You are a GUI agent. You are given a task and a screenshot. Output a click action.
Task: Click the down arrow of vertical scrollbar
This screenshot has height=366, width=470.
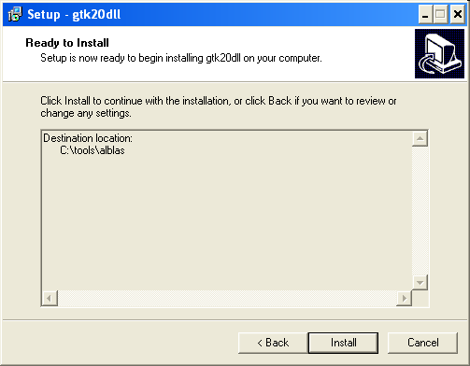(420, 282)
